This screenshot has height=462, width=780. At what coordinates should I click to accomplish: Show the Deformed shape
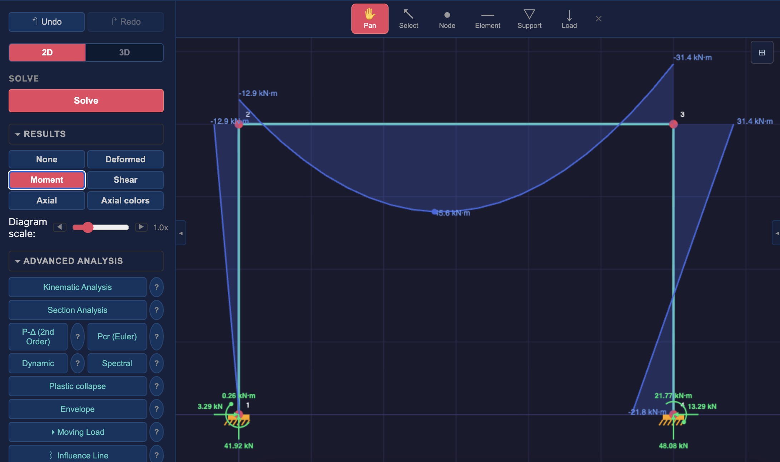(x=125, y=159)
